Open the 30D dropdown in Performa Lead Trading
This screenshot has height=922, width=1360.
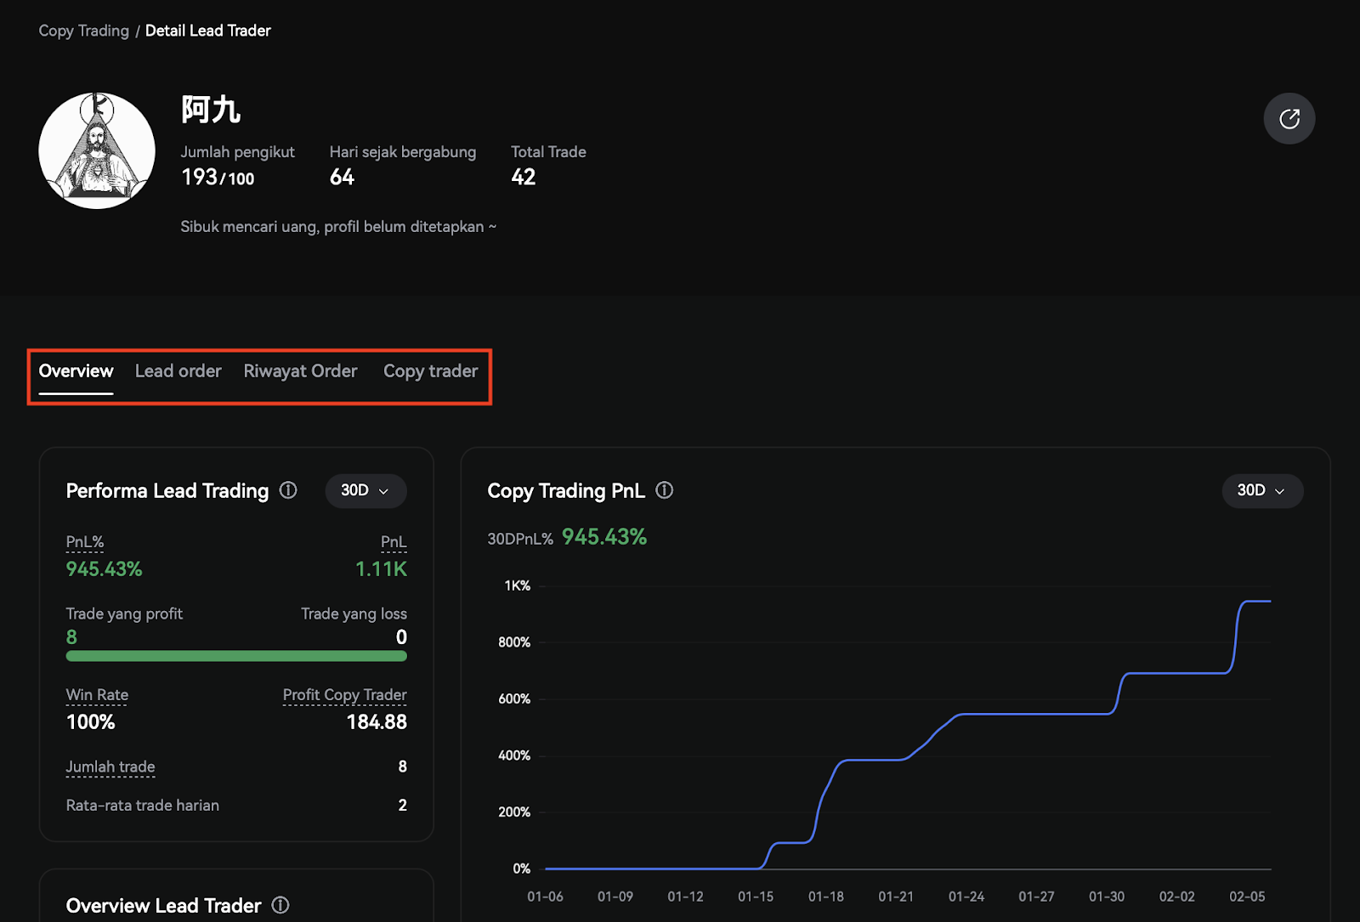point(365,491)
